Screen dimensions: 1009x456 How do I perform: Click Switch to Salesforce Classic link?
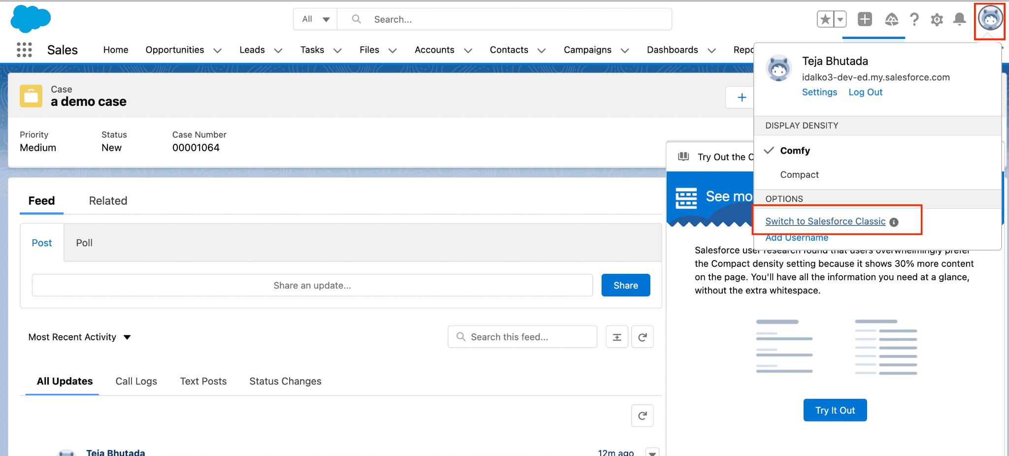(x=825, y=221)
